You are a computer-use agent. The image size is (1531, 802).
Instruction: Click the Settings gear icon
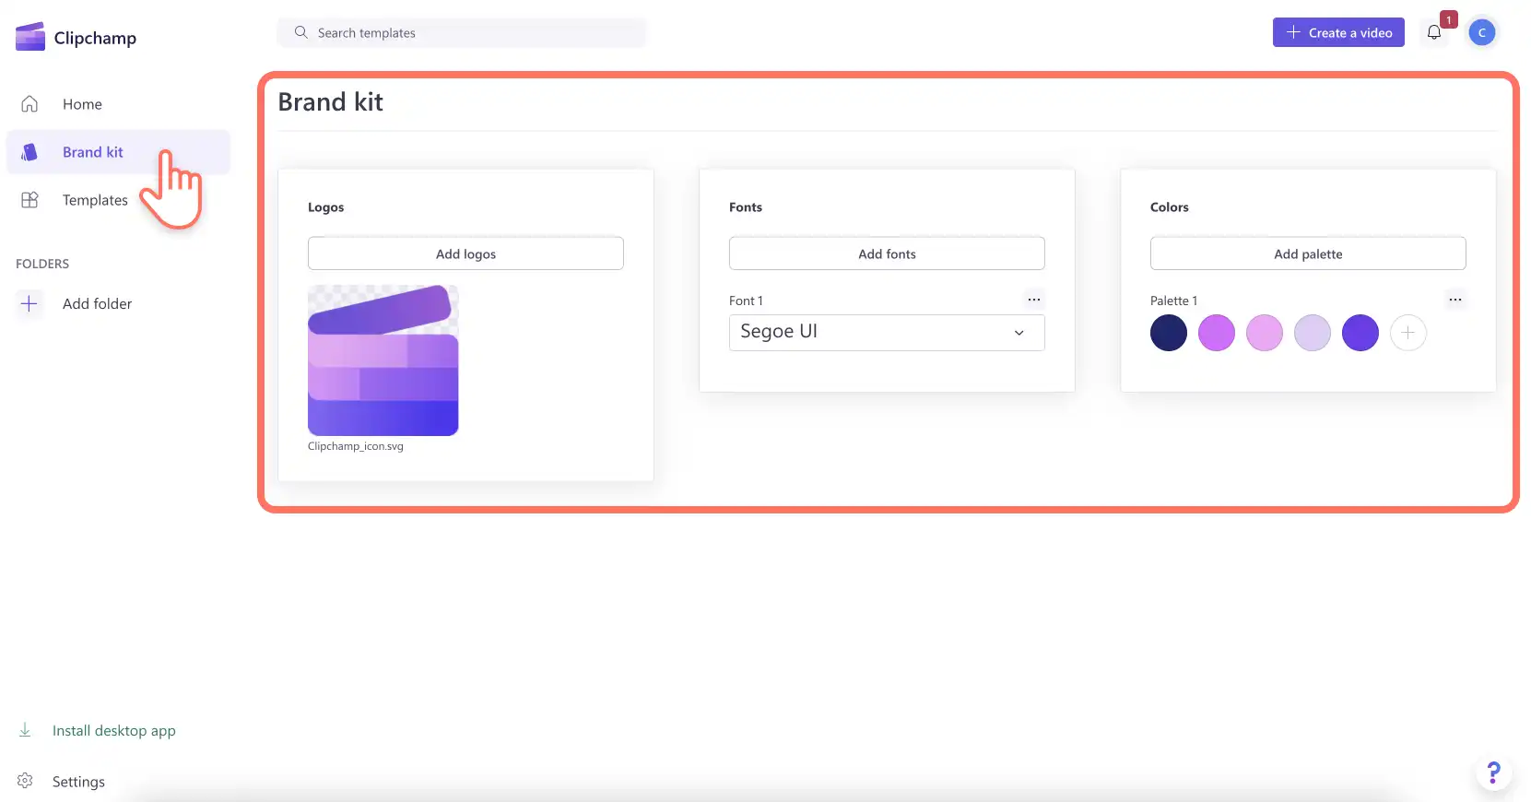(x=25, y=781)
